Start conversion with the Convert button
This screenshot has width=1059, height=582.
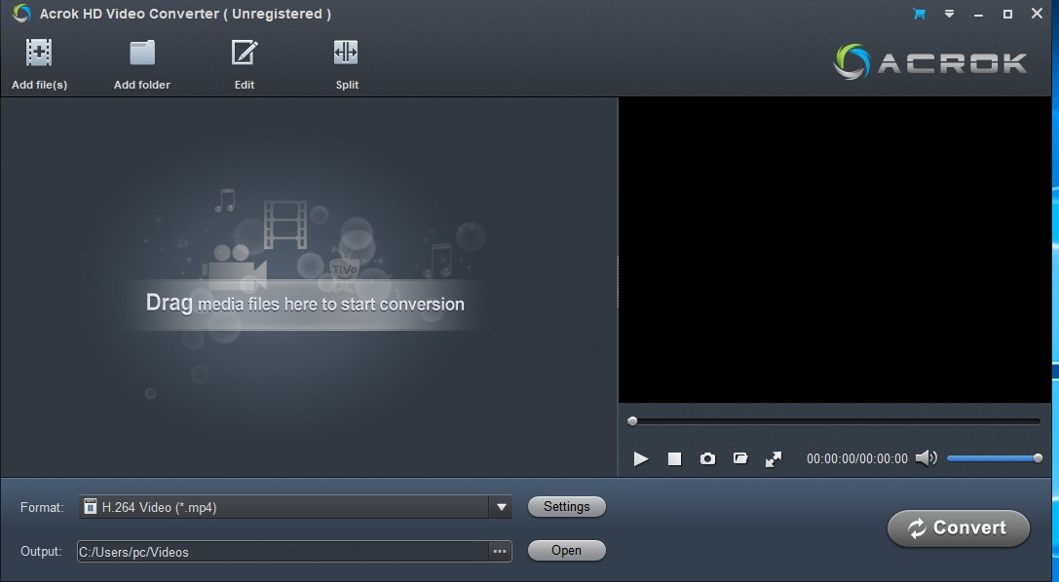coord(959,528)
